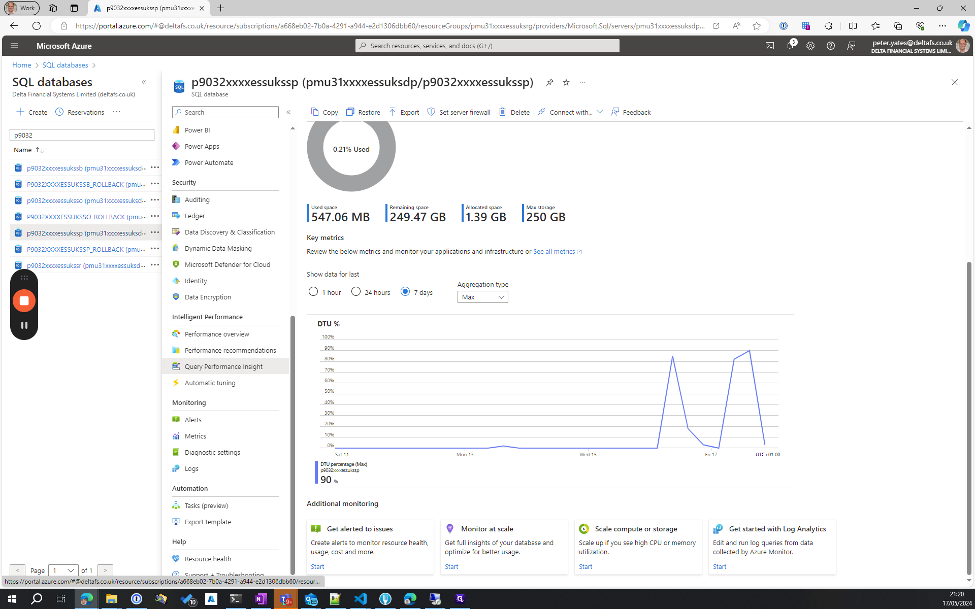Open the Page number dropdown
975x609 pixels.
64,570
